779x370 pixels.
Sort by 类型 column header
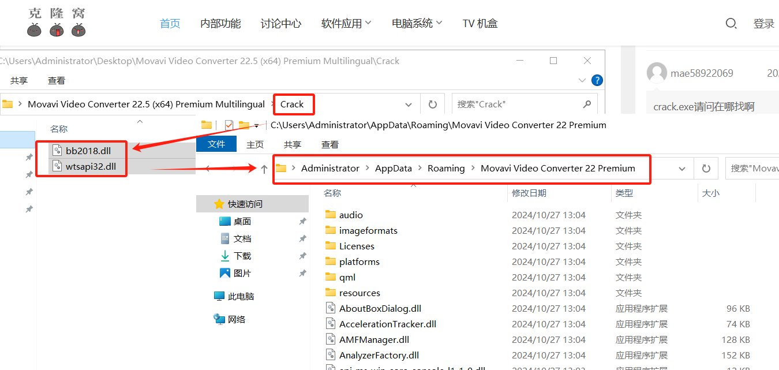click(624, 193)
